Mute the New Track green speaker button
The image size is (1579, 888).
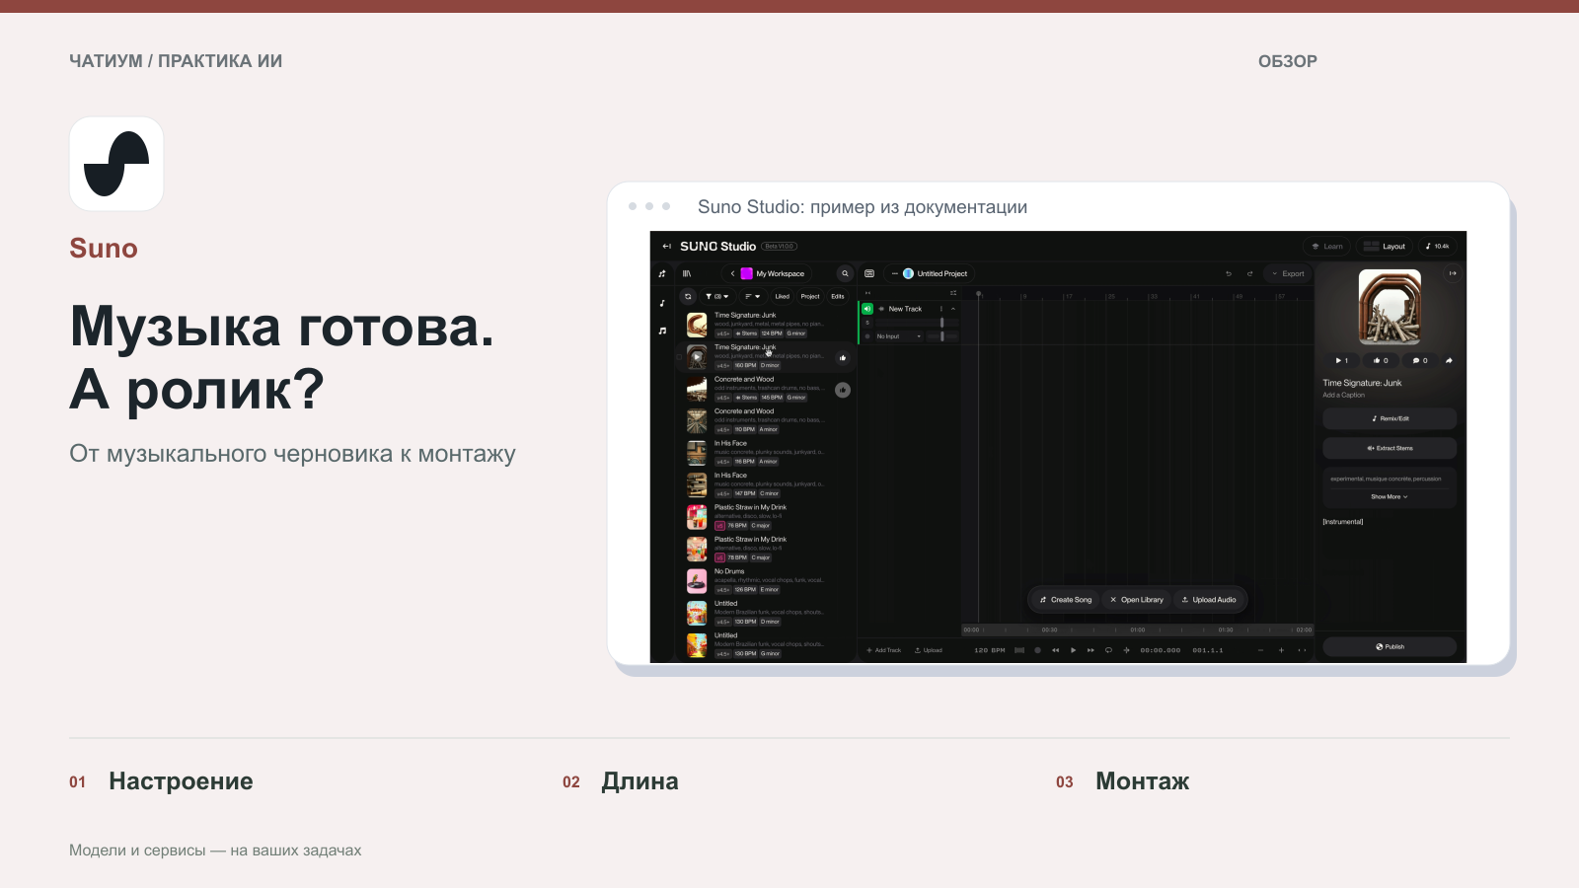(867, 309)
